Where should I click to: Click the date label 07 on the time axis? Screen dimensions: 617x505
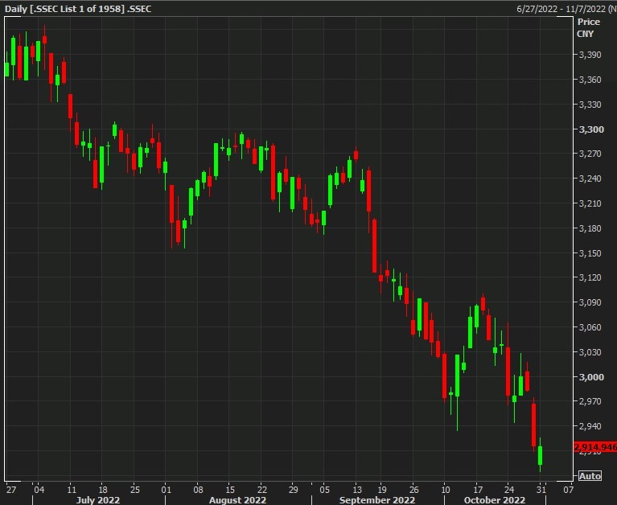[568, 490]
